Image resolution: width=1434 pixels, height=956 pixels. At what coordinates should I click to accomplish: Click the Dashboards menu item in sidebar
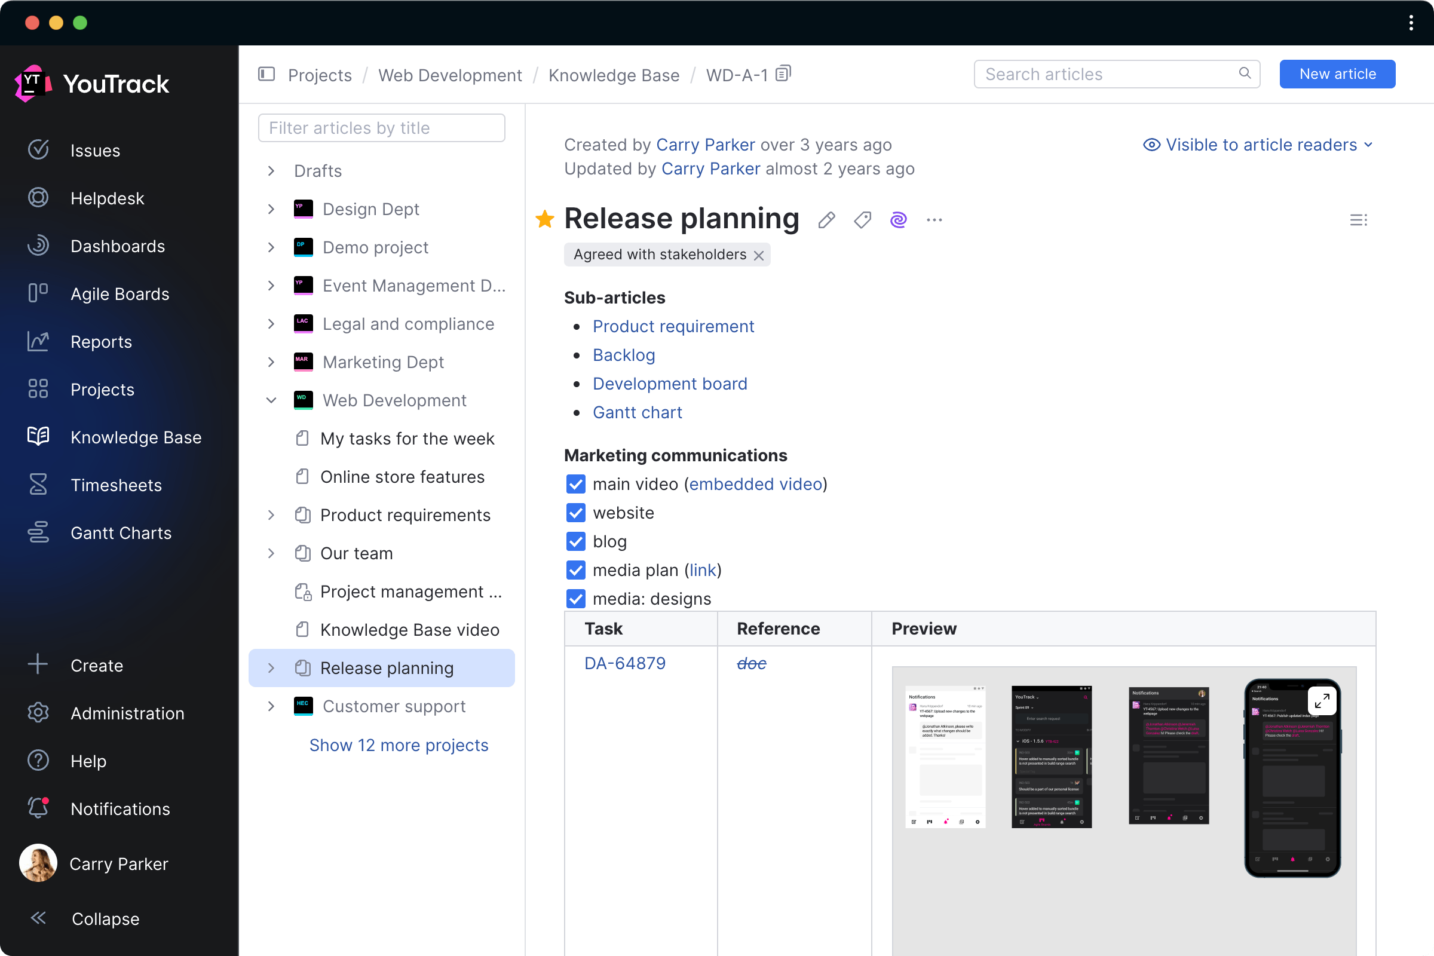coord(117,246)
